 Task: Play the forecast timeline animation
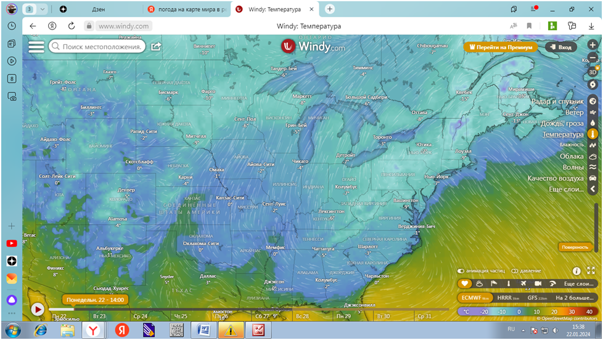[x=38, y=309]
